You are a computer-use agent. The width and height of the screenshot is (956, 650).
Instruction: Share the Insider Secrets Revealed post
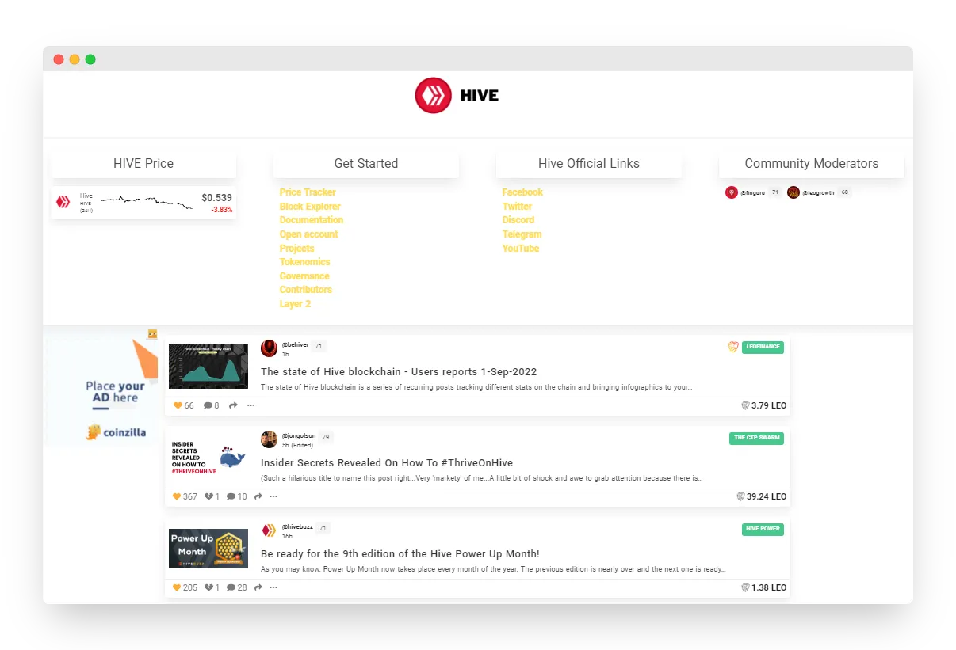point(258,496)
